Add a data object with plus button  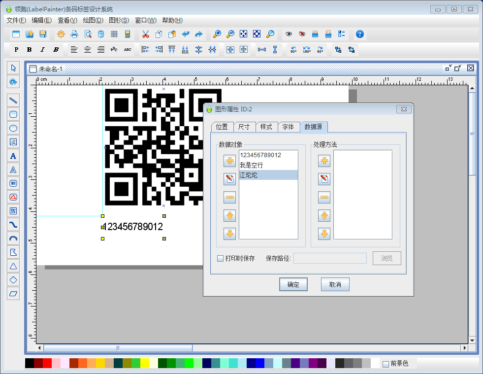click(x=230, y=161)
